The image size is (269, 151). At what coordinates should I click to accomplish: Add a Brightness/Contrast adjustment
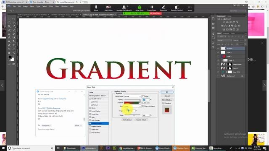224,22
